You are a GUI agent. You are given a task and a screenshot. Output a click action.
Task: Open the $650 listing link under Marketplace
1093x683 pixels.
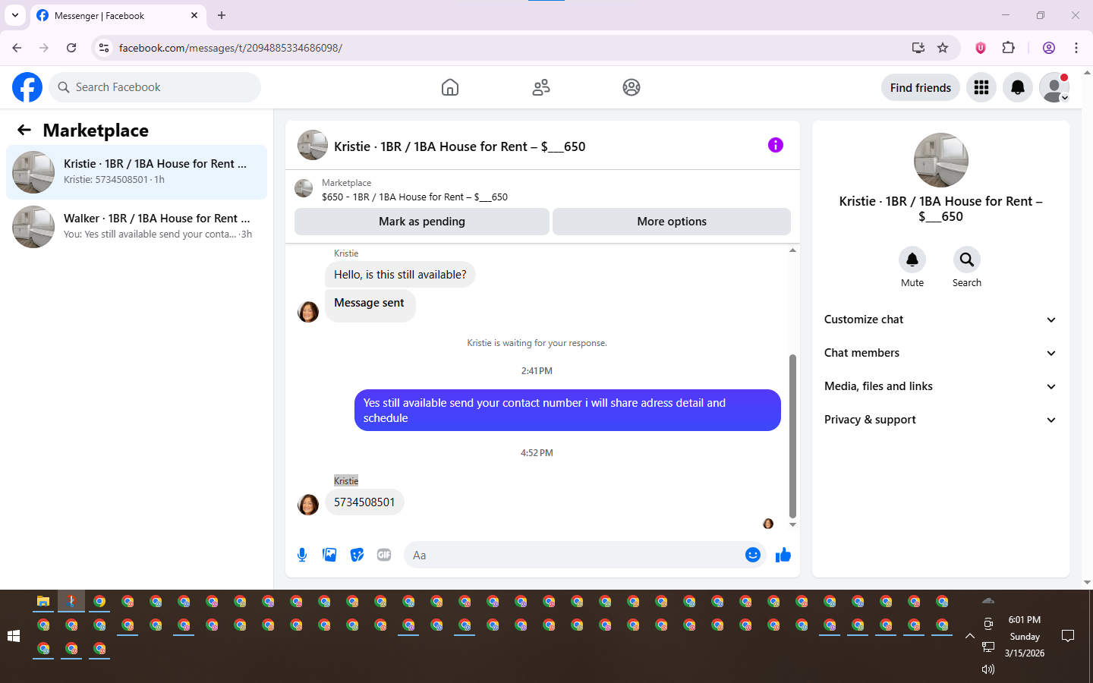[x=414, y=197]
